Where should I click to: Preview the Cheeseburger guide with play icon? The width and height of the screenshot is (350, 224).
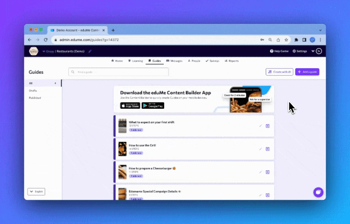click(x=268, y=172)
